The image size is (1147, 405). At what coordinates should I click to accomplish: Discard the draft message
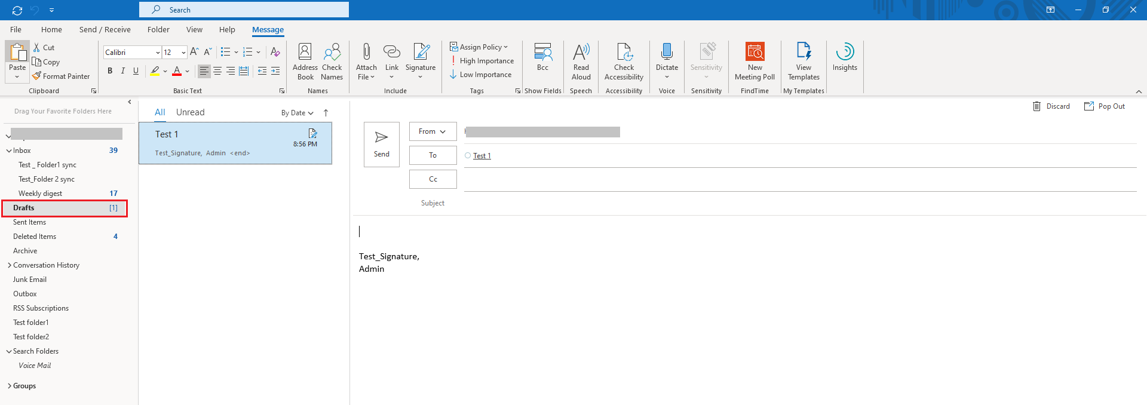[x=1051, y=106]
